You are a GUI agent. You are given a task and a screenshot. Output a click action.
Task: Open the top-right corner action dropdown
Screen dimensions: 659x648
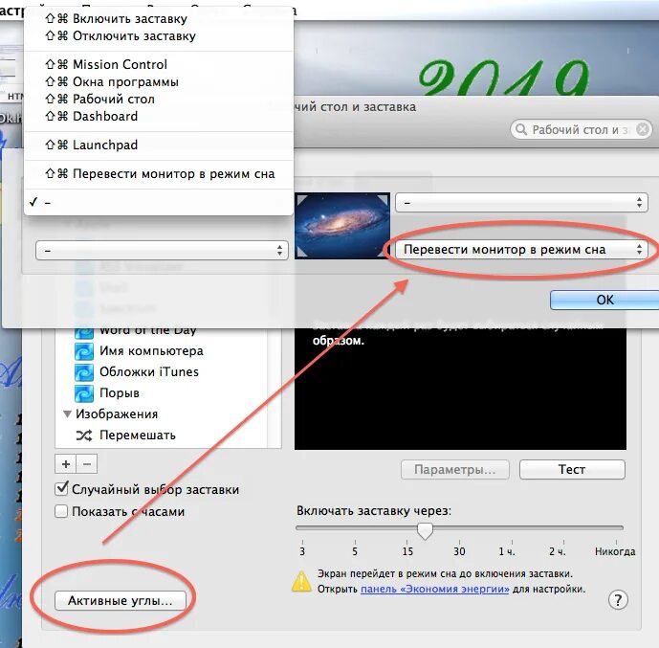click(521, 203)
